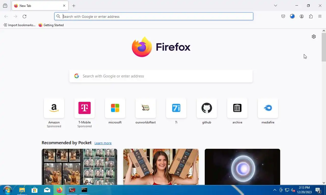Go forward one page

point(15,17)
